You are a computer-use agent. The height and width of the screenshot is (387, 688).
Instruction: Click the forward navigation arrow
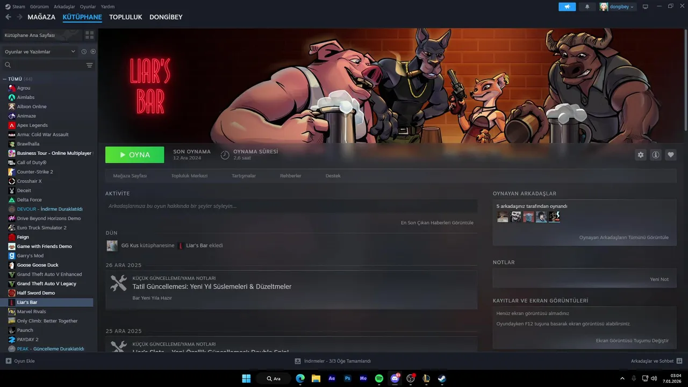[19, 17]
